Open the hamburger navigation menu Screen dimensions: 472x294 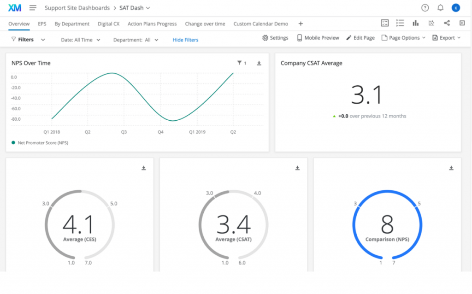[x=33, y=8]
